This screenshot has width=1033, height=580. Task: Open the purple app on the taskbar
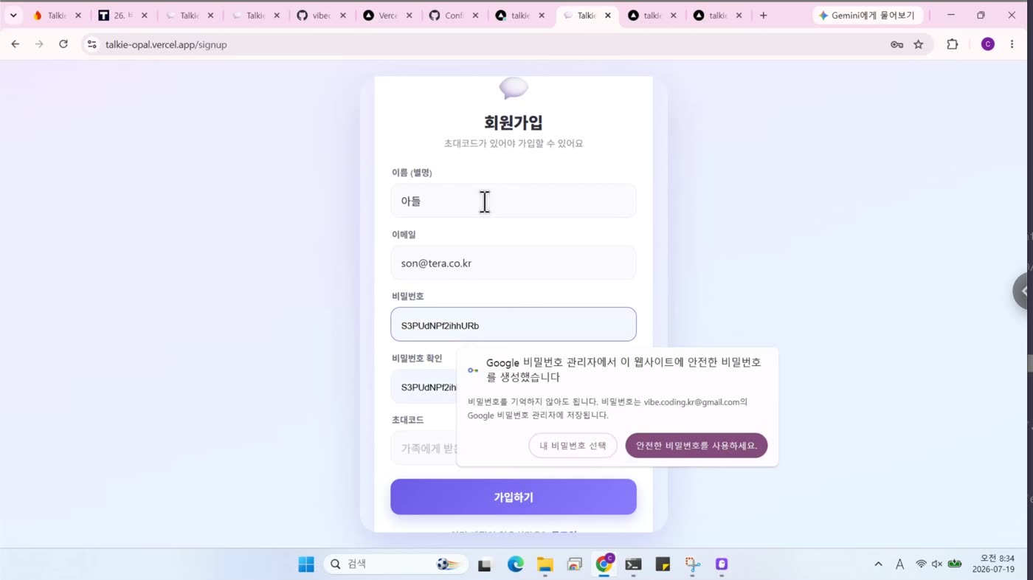pos(722,565)
